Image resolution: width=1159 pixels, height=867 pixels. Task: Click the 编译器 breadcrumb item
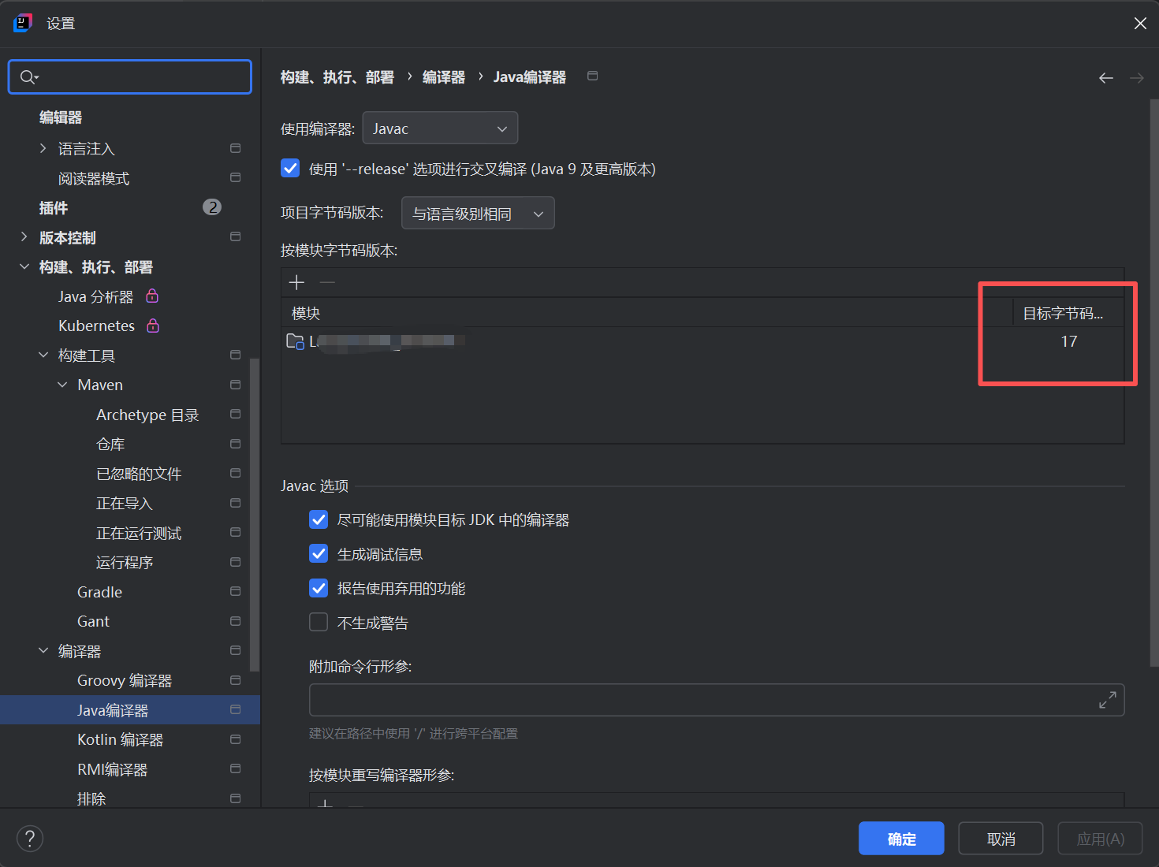coord(443,76)
